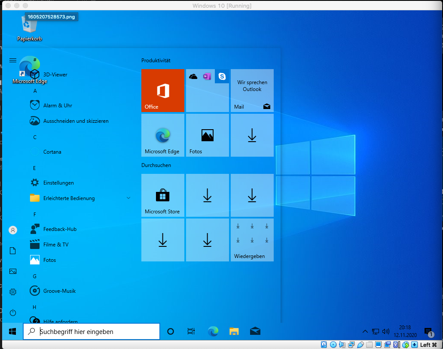443x349 pixels.
Task: Launch Edge from the taskbar
Action: point(213,331)
